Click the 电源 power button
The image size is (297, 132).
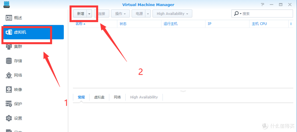(x=138, y=14)
